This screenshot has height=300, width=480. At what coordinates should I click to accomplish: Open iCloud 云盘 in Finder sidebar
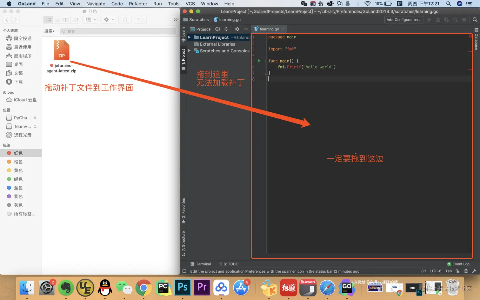[x=21, y=100]
